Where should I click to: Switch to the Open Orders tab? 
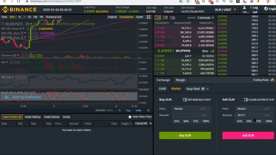tap(12, 117)
